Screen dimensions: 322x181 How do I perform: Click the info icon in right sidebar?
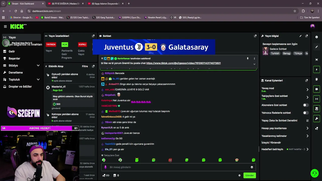316,37
